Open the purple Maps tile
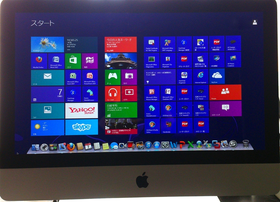The width and height of the screenshot is (280, 202). tap(90, 61)
